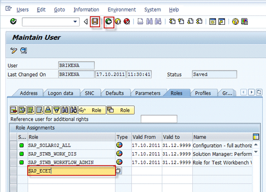
Task: Open the table column configuration icon
Action: click(x=256, y=137)
